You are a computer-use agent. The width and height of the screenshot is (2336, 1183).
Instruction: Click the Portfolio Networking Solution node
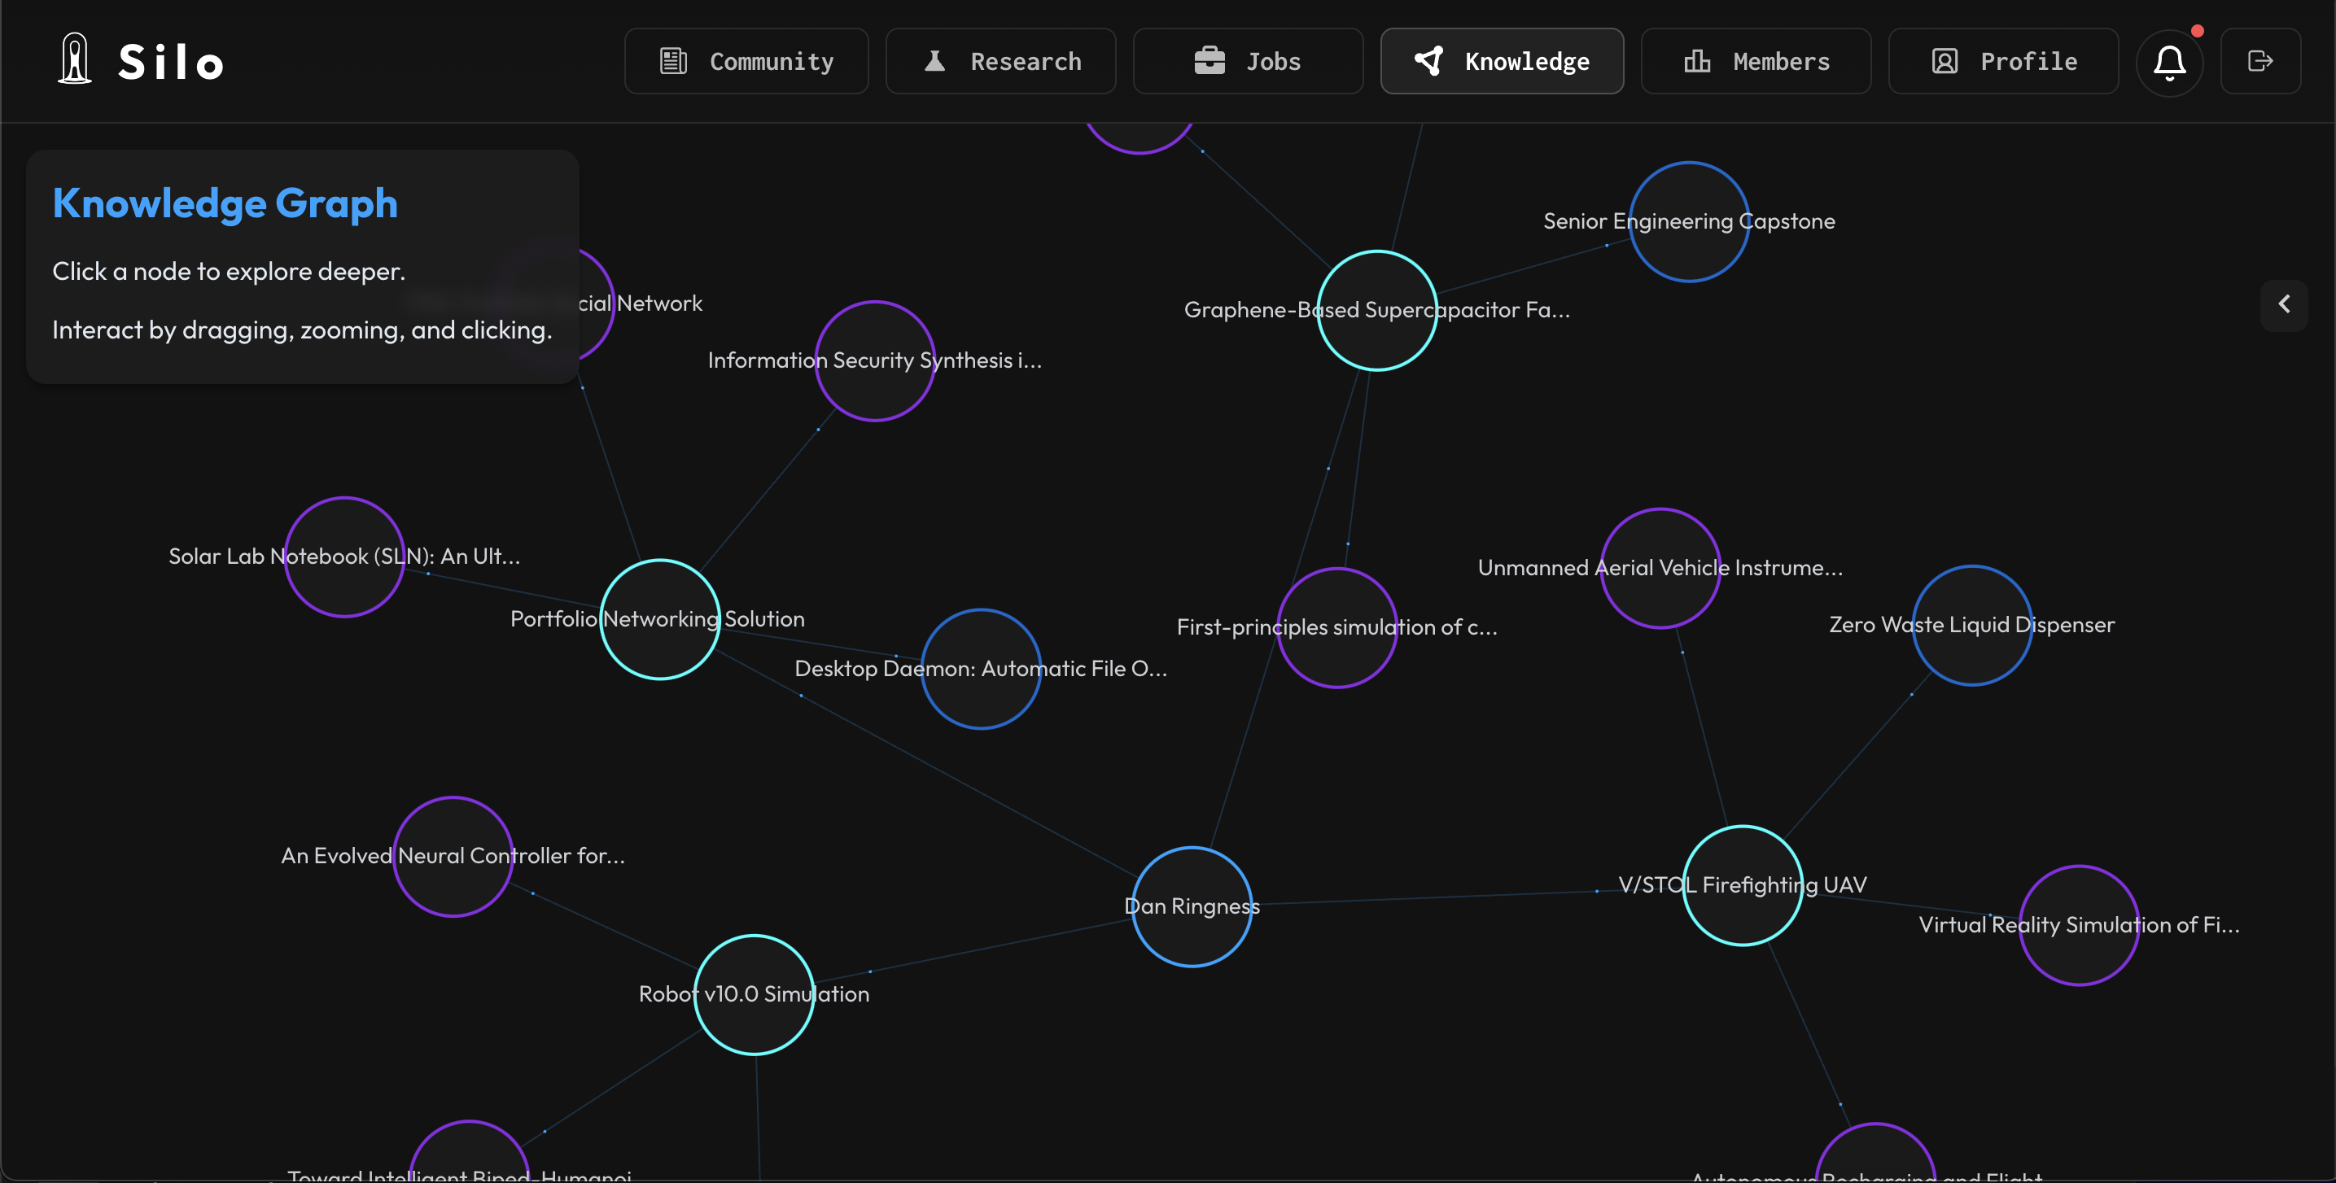tap(659, 619)
